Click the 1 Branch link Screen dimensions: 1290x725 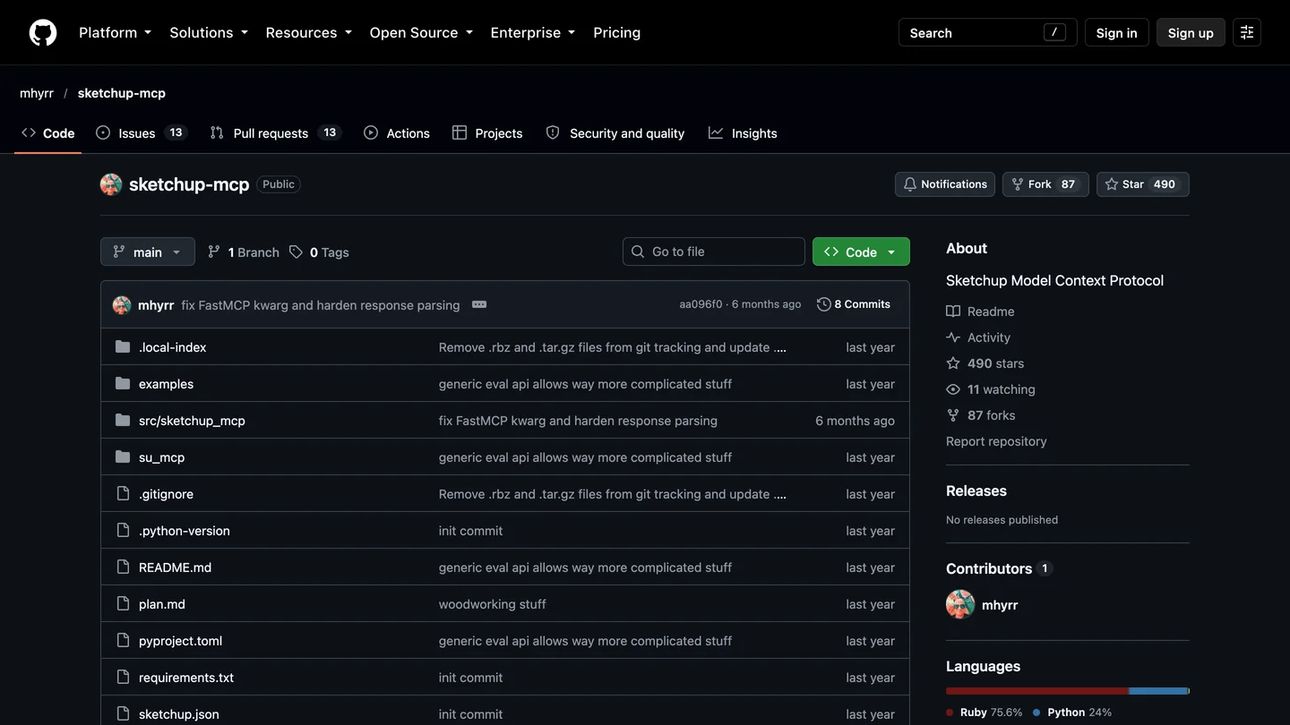click(x=244, y=252)
